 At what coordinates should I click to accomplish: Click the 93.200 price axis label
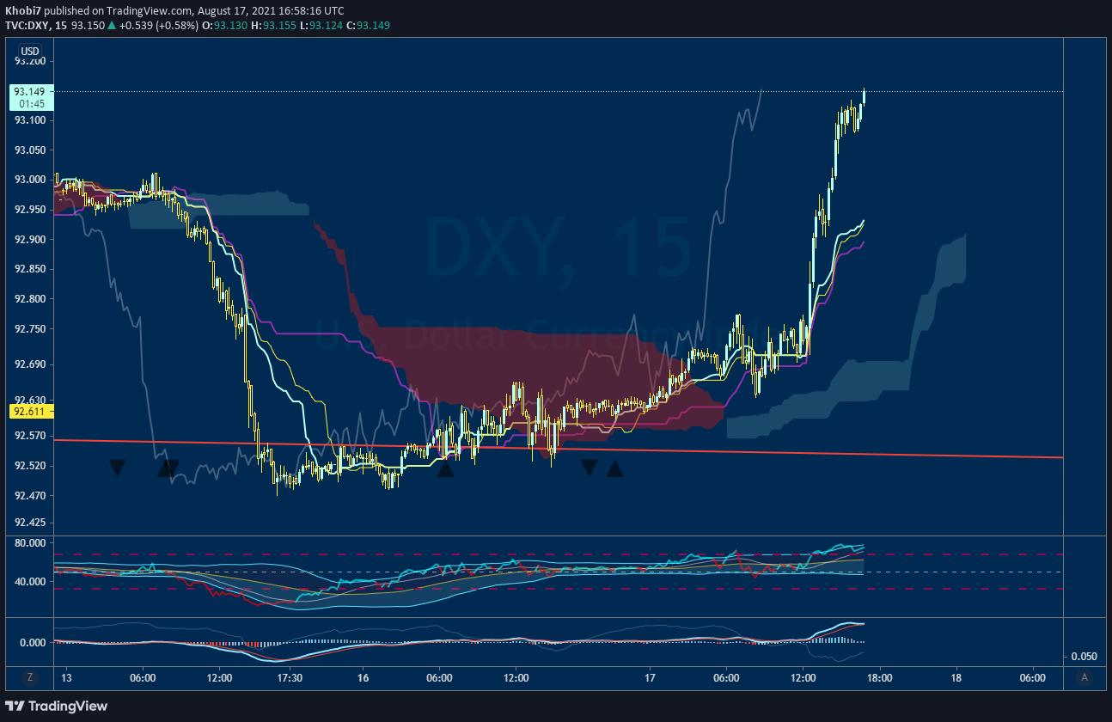coord(30,61)
